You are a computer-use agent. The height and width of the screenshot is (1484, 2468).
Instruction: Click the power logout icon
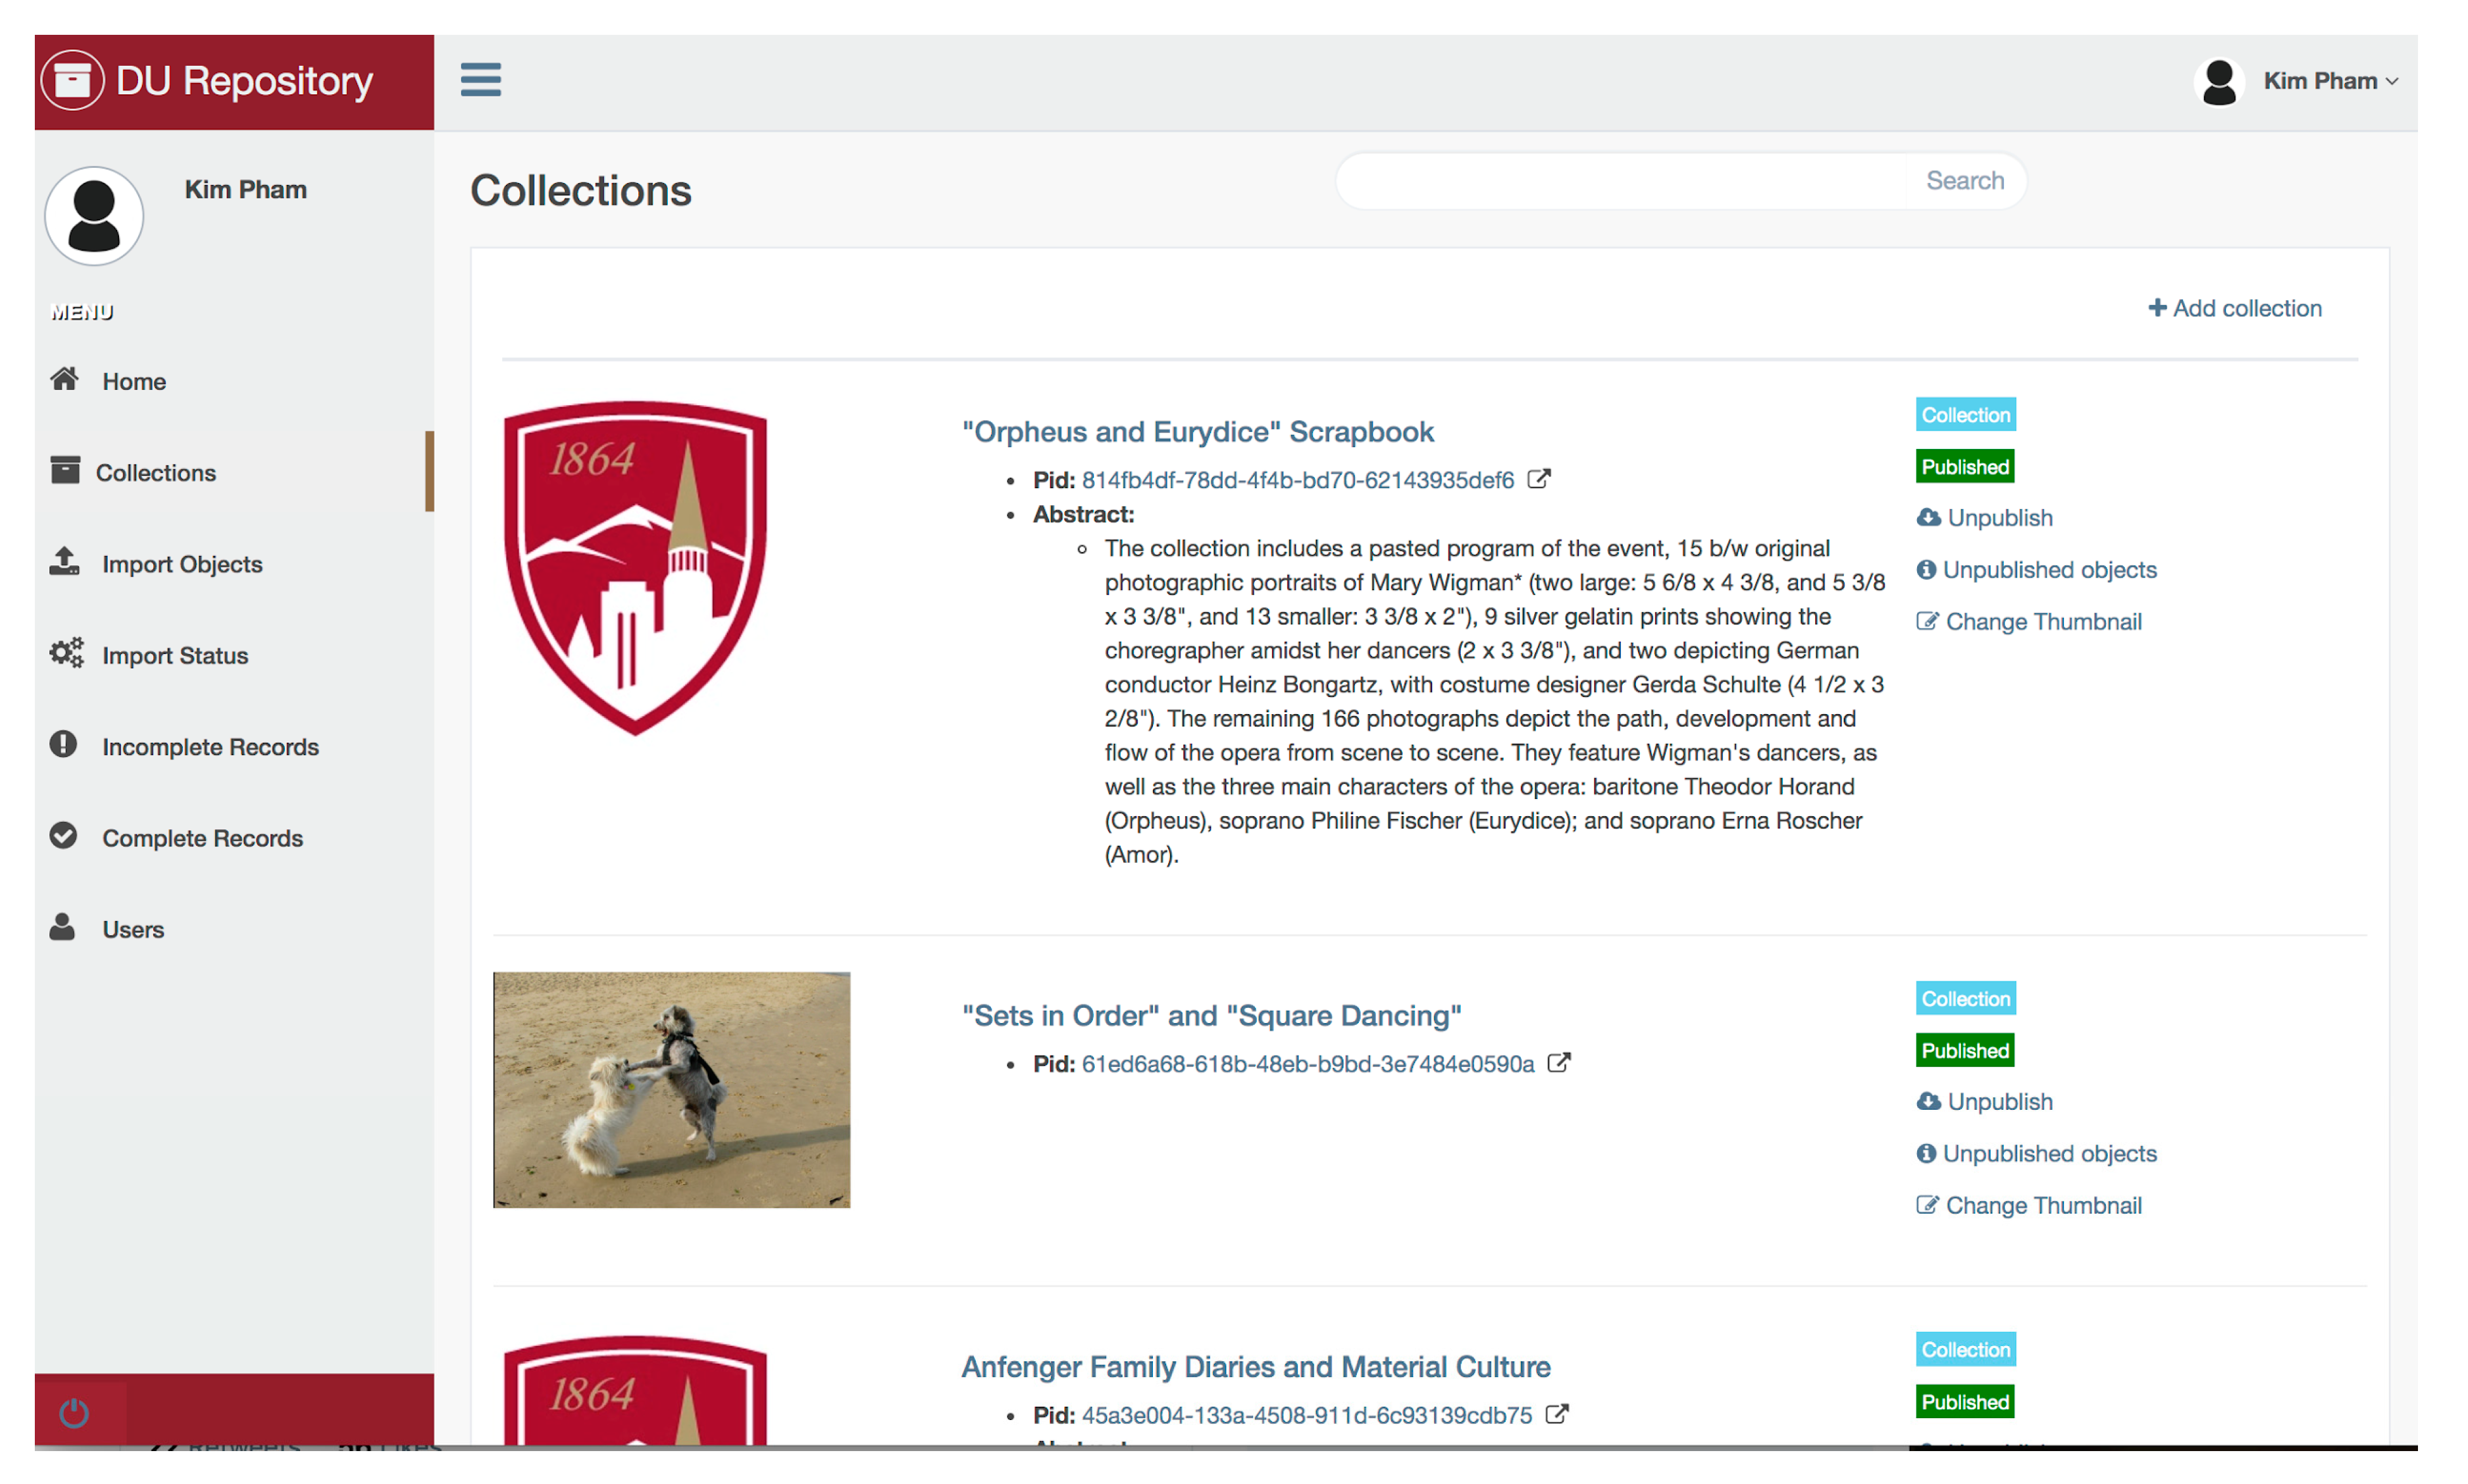74,1412
